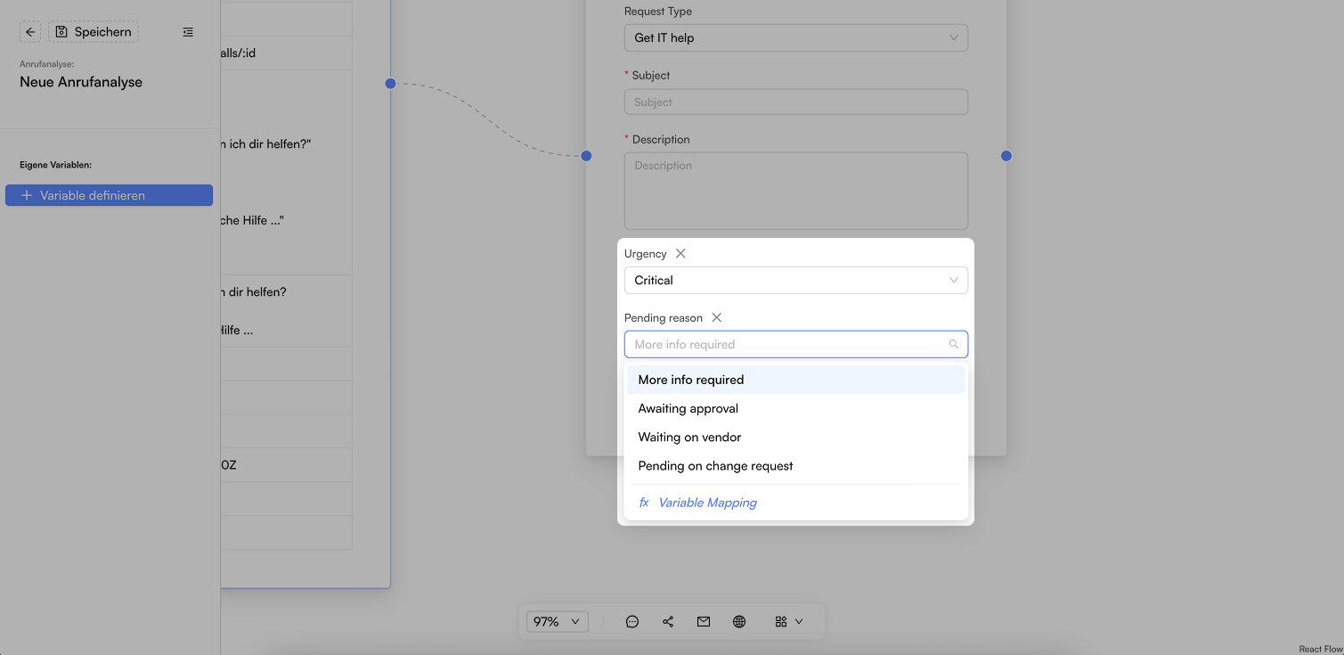Open the Urgency Critical dropdown
1344x655 pixels.
(796, 280)
